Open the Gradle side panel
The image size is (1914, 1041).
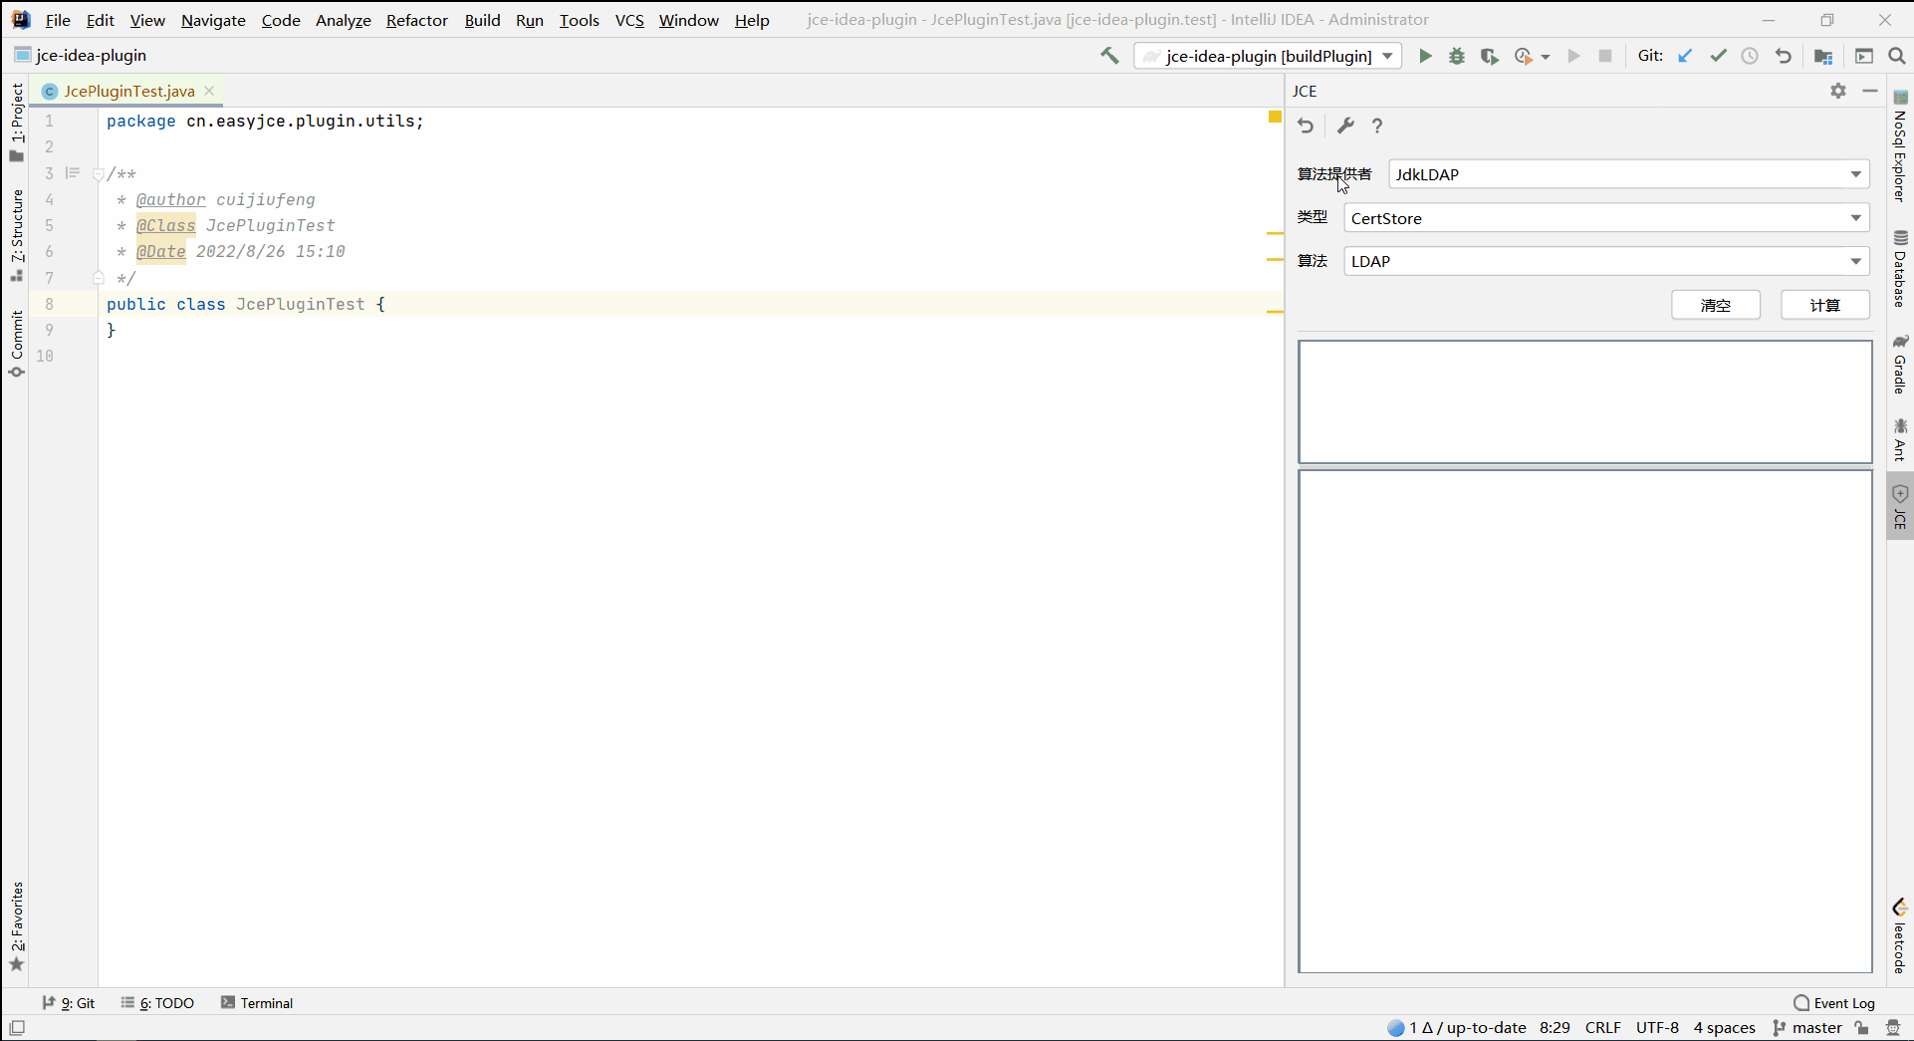(1900, 365)
